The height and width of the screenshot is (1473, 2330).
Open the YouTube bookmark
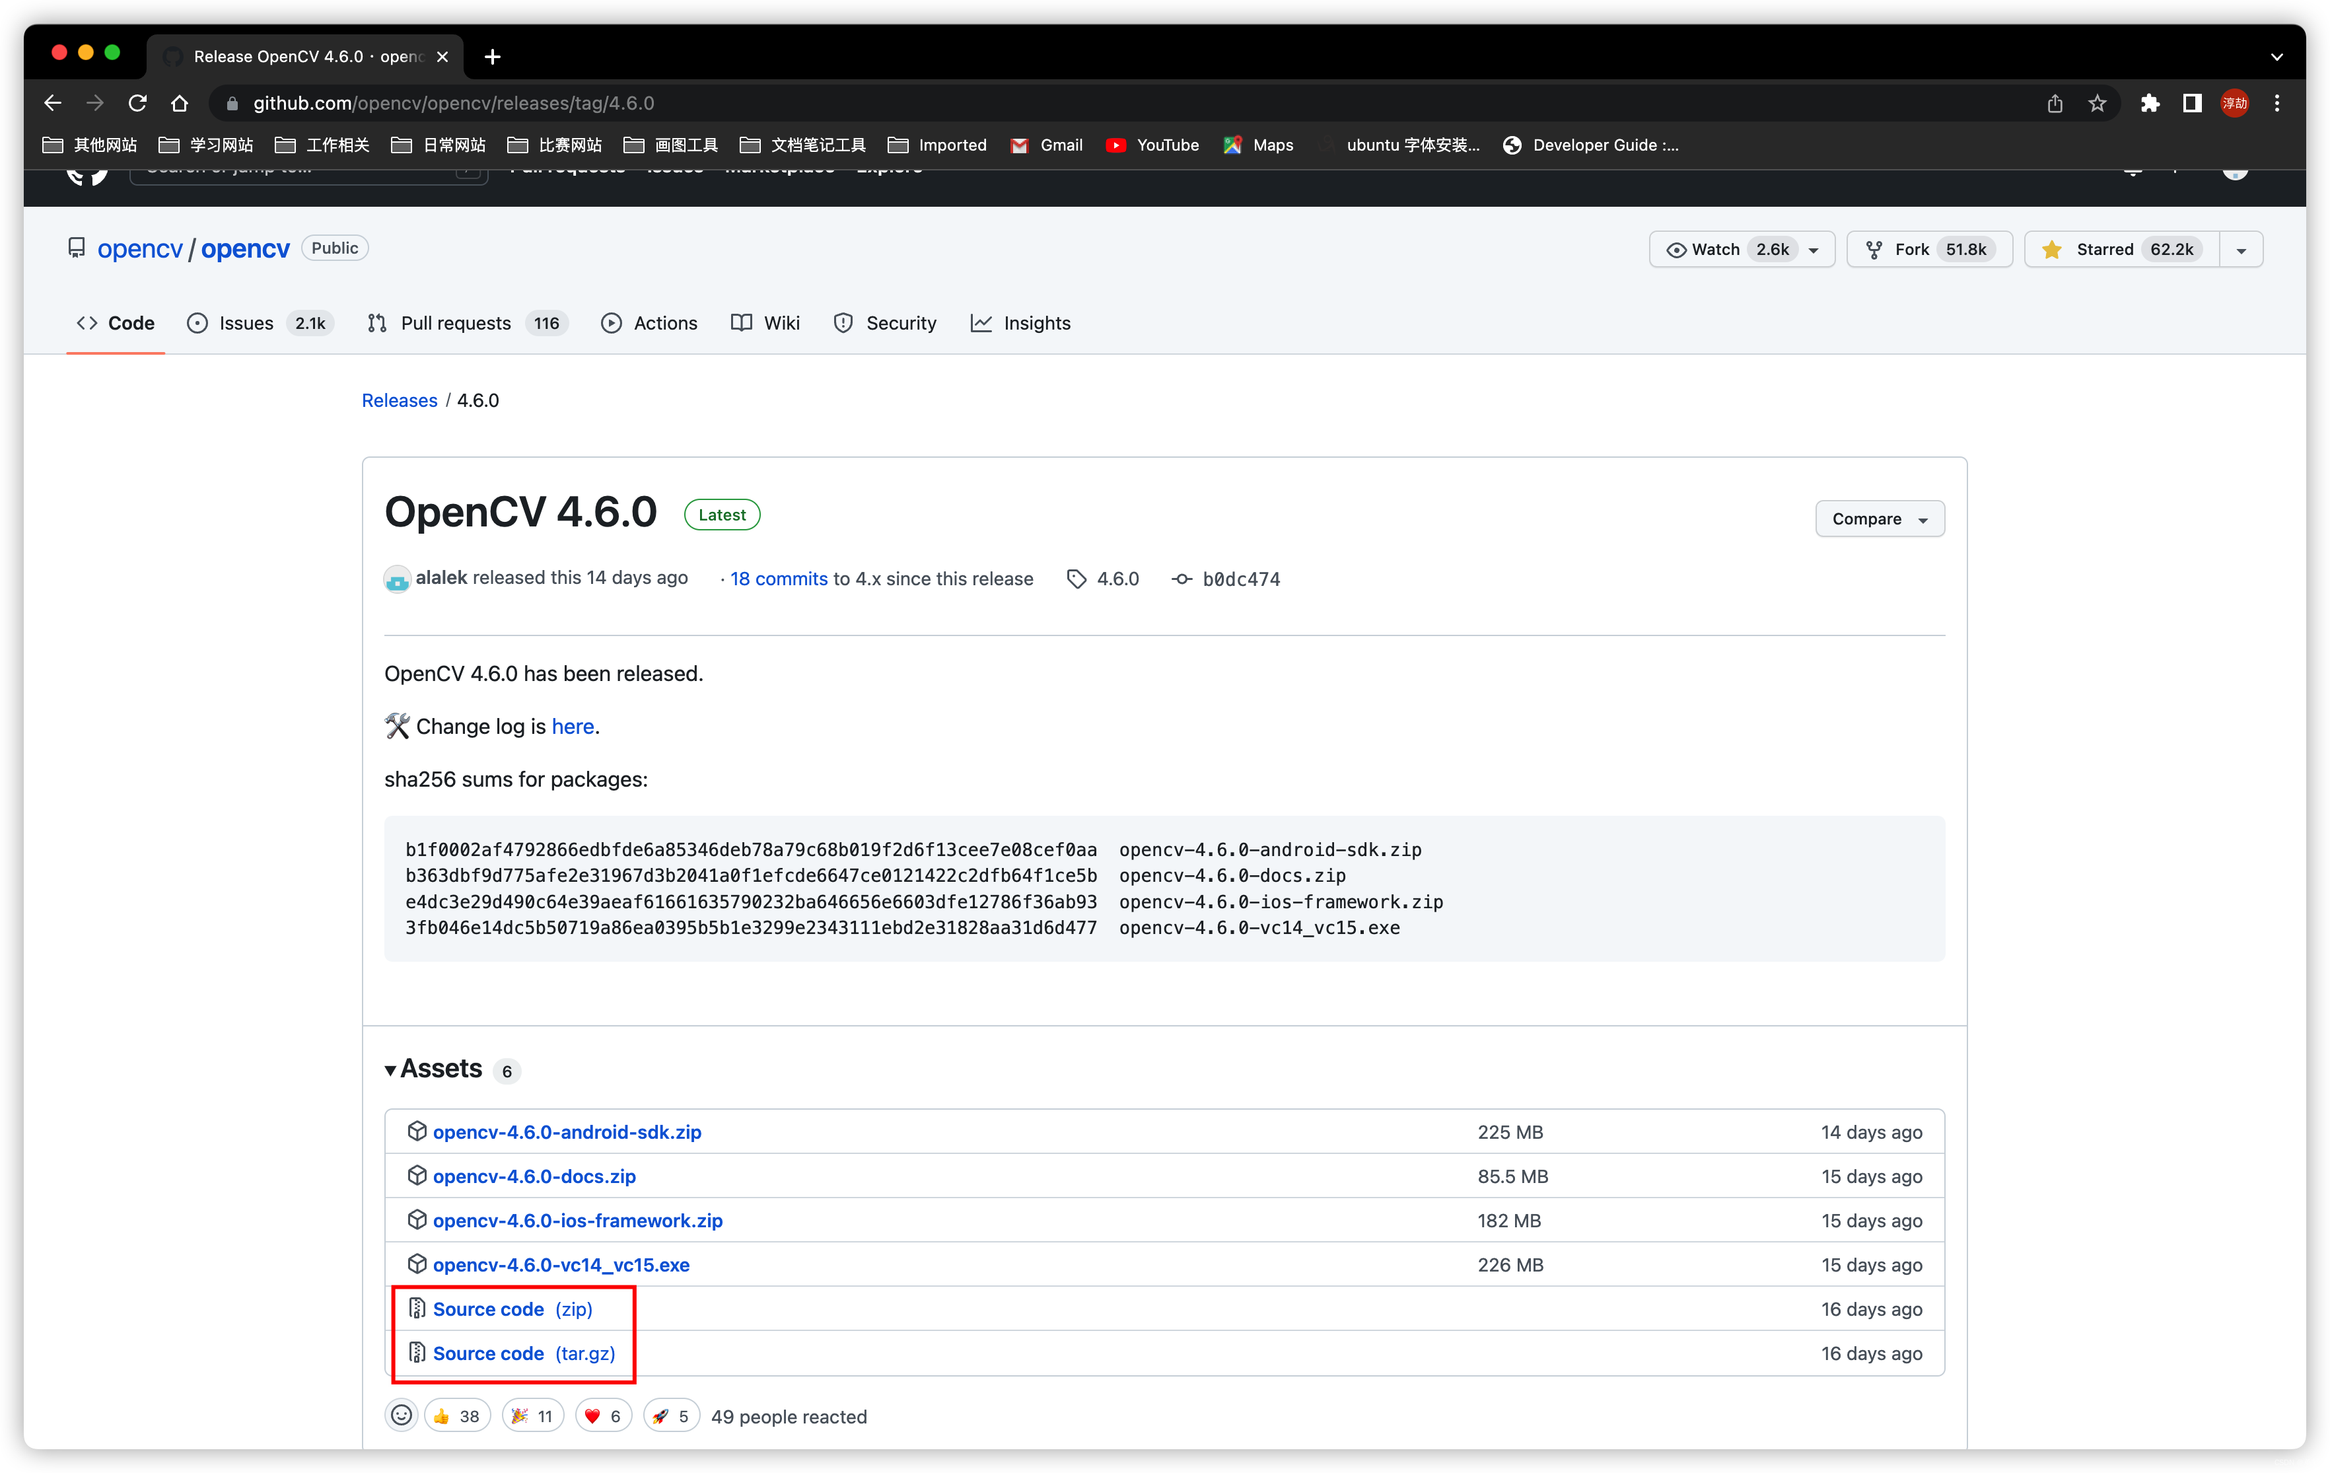(1152, 145)
